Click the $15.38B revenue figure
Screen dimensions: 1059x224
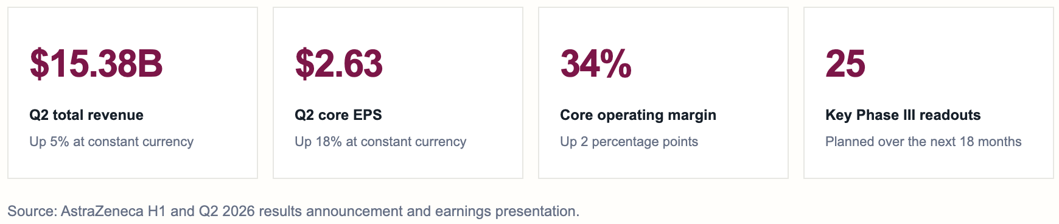(x=96, y=64)
